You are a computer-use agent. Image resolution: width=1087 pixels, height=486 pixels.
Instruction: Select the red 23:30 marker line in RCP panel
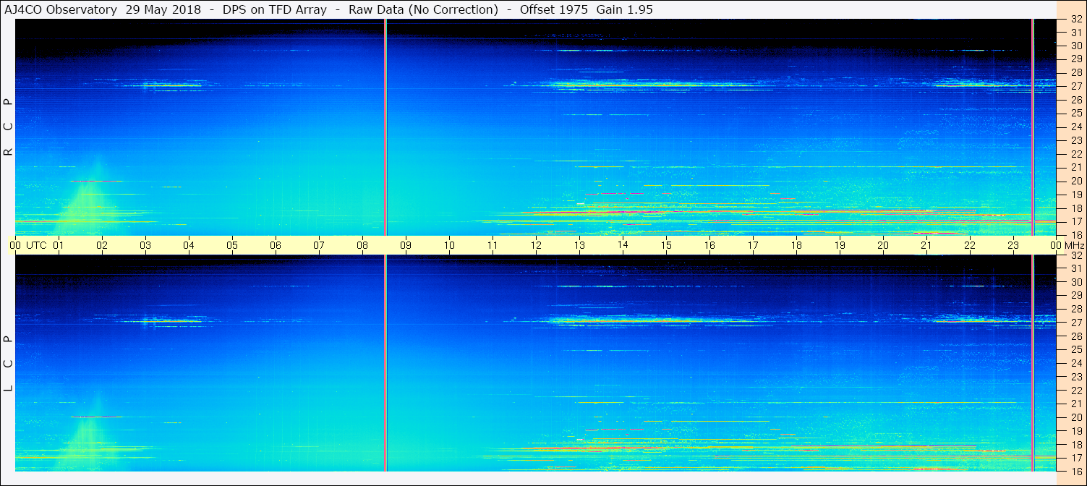1033,127
